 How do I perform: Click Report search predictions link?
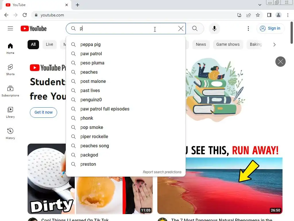tap(162, 172)
